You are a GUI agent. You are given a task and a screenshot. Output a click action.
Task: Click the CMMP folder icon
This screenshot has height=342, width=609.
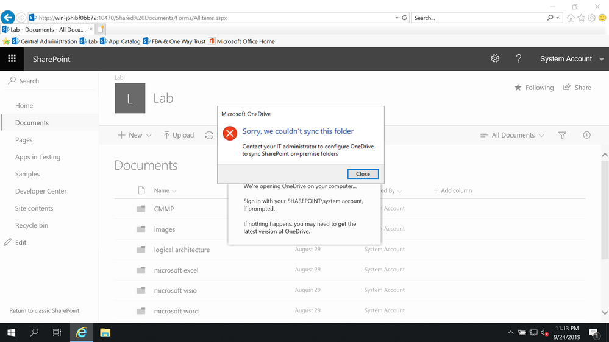coord(141,209)
